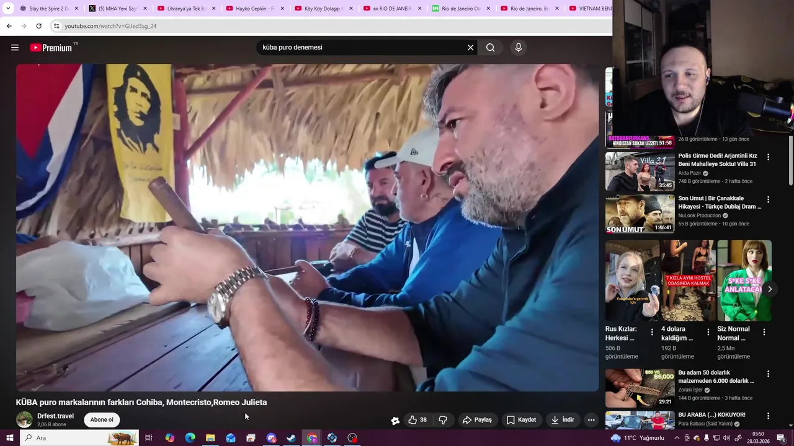Open the Windows Start menu
The image size is (794, 446).
pyautogui.click(x=9, y=438)
